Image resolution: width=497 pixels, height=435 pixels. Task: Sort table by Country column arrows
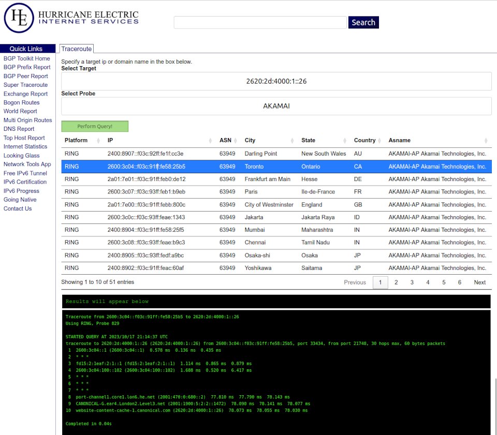(x=379, y=141)
